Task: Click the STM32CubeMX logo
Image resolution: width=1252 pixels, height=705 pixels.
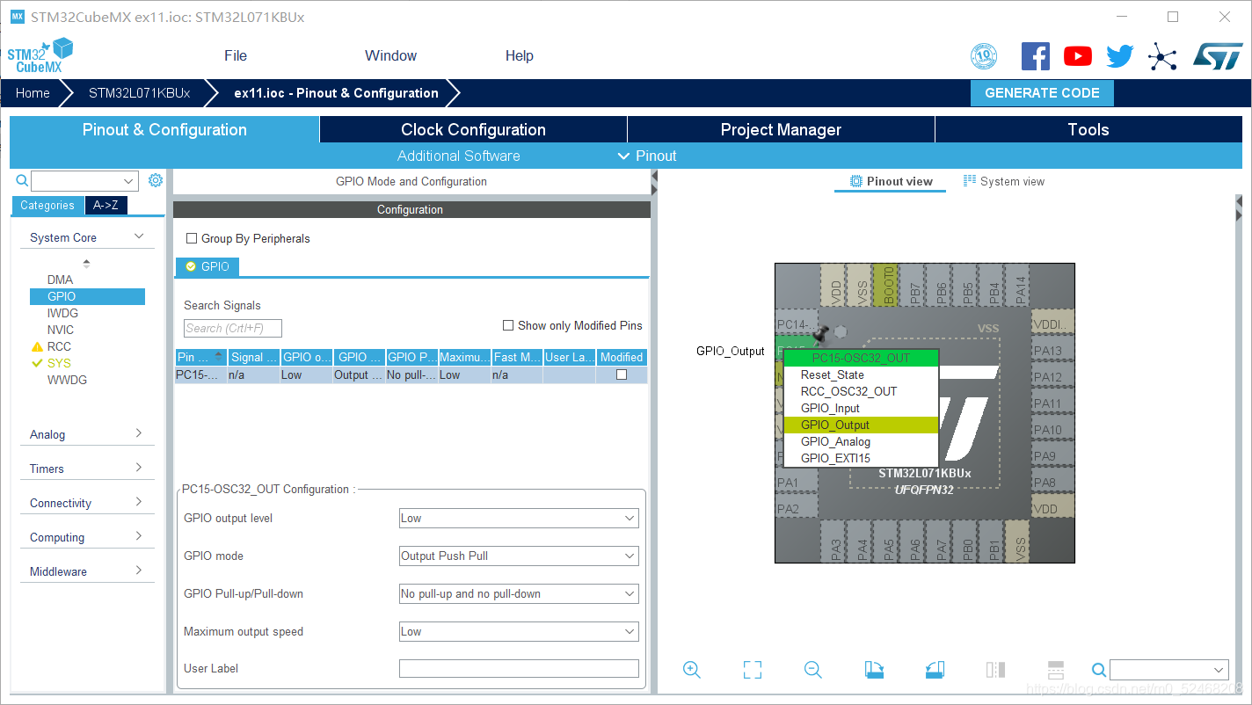Action: point(40,56)
